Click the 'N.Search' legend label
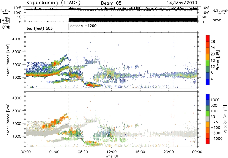Viewport: 228px width, 158px height. point(220,11)
